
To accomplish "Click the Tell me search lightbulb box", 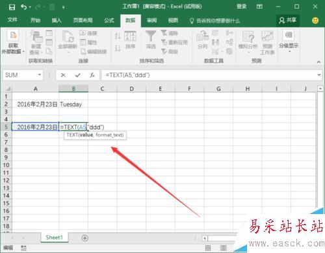I will pos(214,21).
